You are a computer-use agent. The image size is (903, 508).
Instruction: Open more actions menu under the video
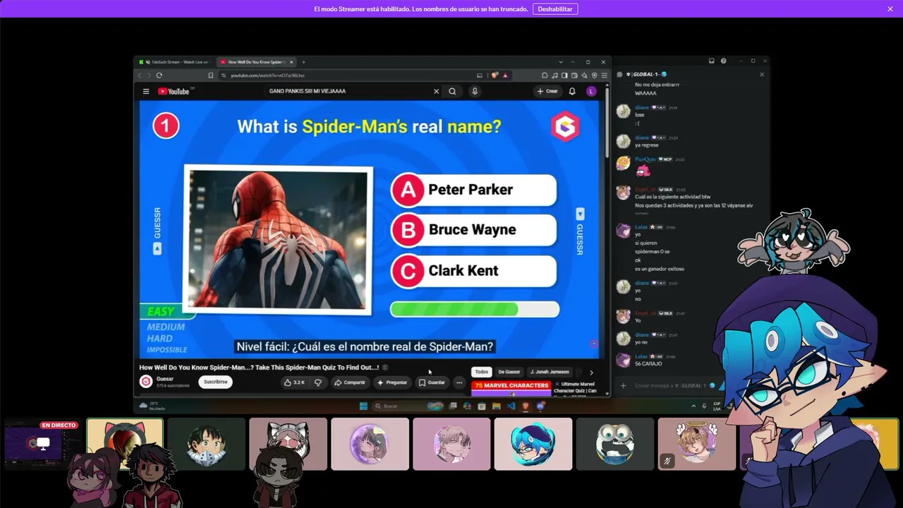459,382
